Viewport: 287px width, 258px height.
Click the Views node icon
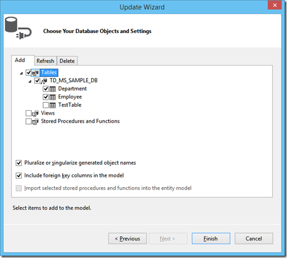35,114
